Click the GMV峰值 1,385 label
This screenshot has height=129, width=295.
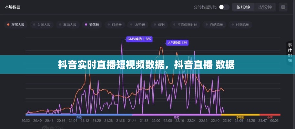click(139, 39)
